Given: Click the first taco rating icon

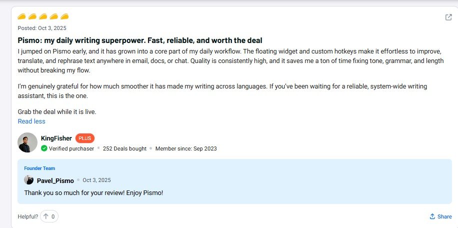Looking at the screenshot, I should (22, 16).
